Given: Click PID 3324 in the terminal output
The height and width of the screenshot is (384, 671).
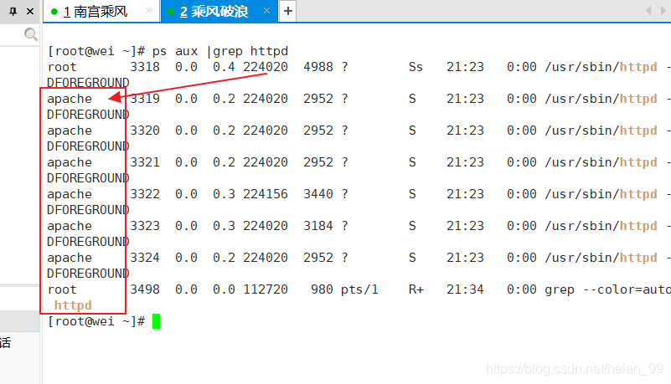Looking at the screenshot, I should (x=145, y=258).
